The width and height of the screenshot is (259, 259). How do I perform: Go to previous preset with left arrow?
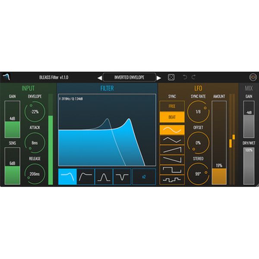[x=99, y=78]
